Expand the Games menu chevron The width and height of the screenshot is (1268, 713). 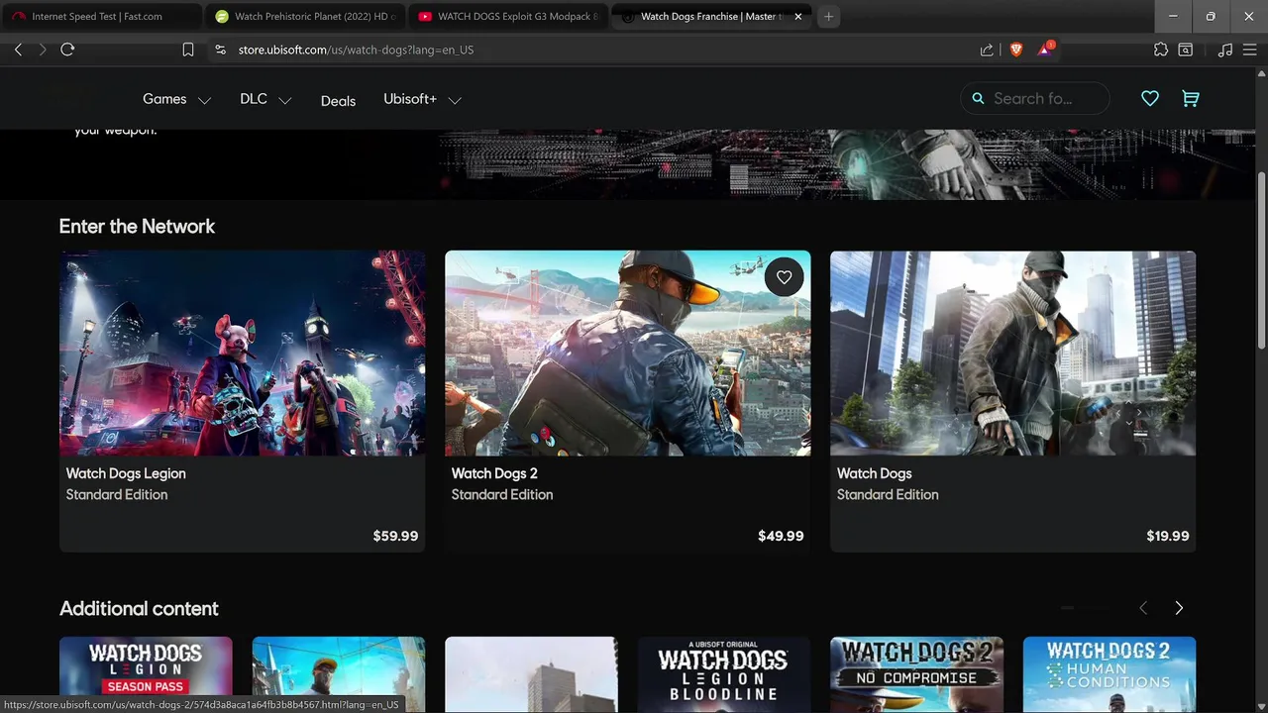204,100
